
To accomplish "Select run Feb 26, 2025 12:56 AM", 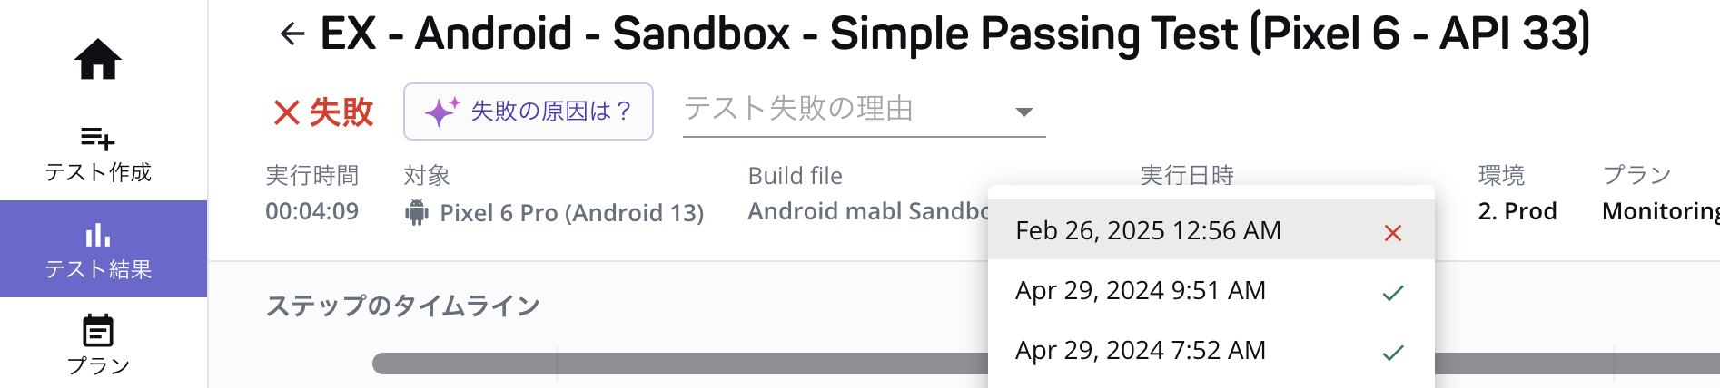I will 1211,230.
